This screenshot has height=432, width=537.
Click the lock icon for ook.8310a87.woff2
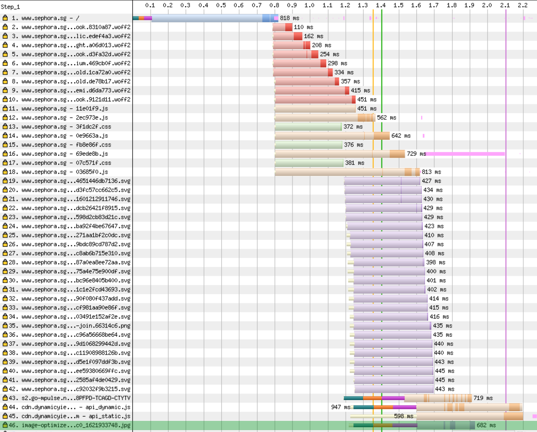(x=5, y=27)
